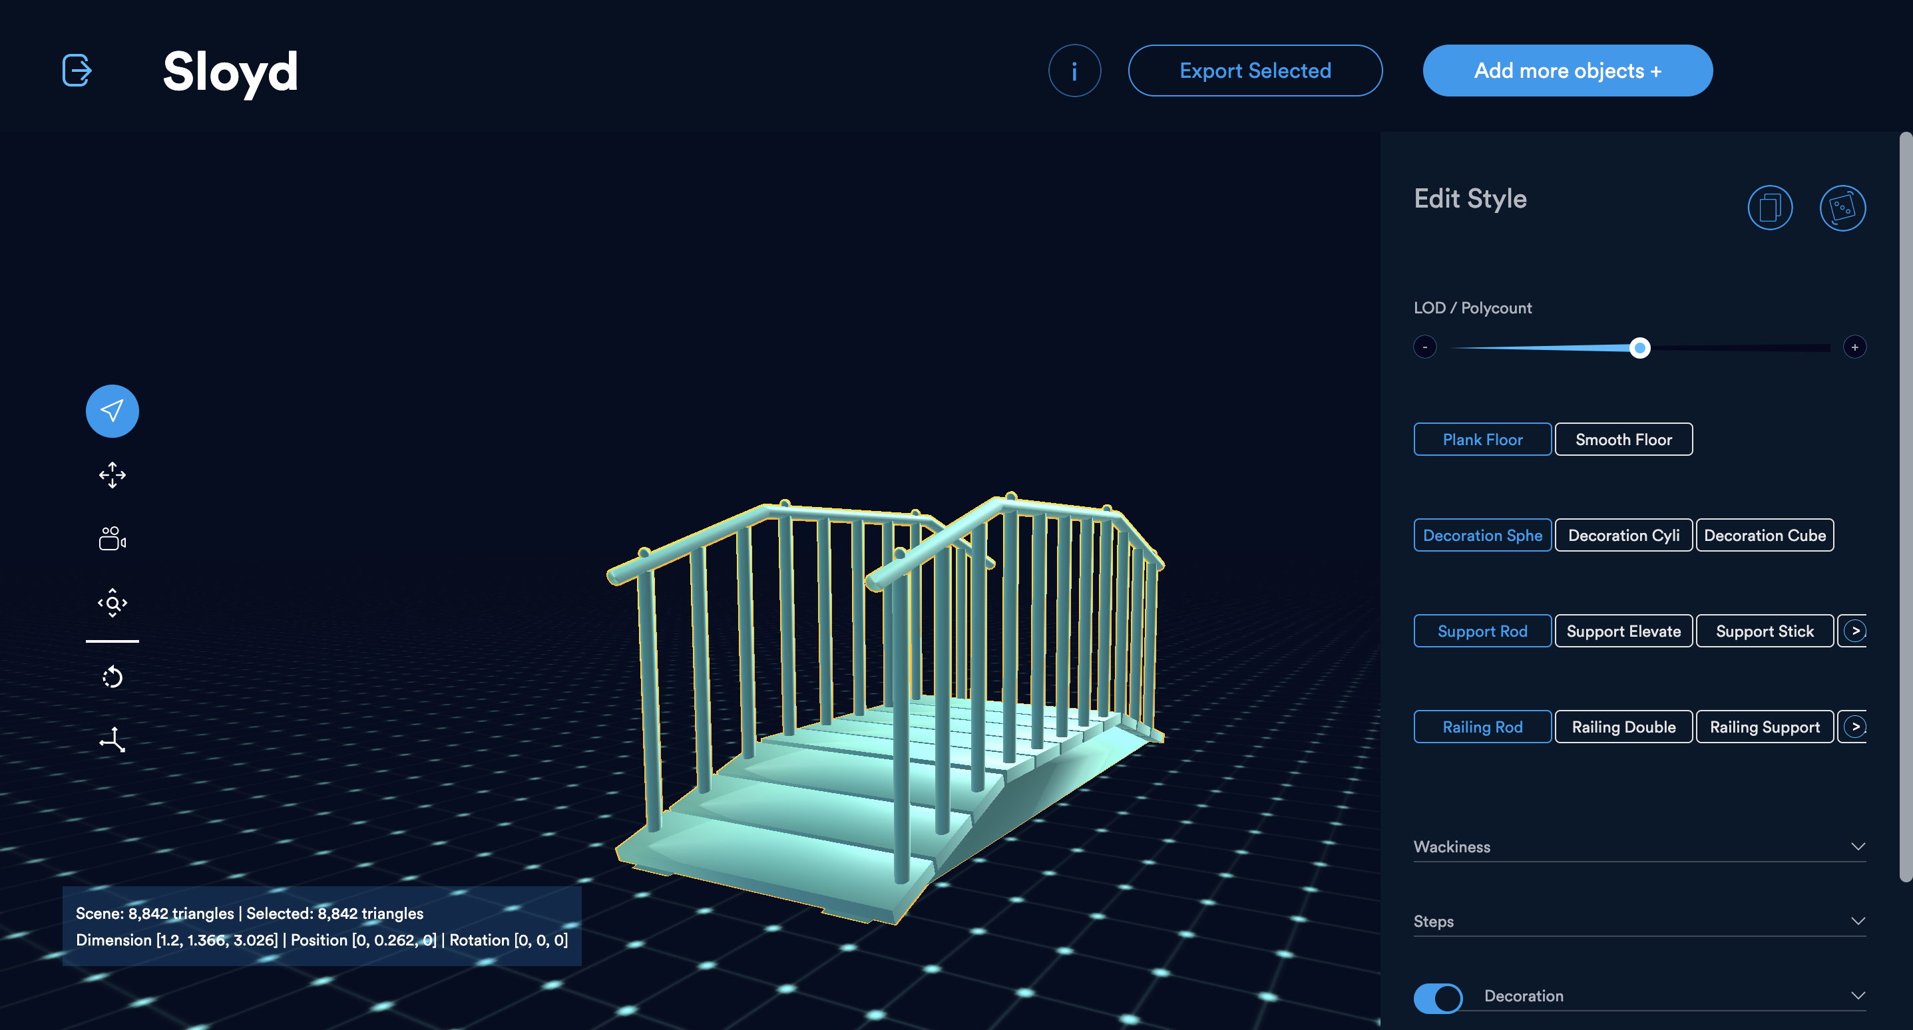Select the Railing Double option
Image resolution: width=1913 pixels, height=1030 pixels.
[x=1623, y=727]
